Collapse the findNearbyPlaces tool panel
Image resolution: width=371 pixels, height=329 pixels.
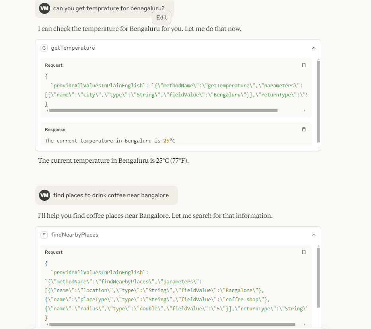(x=314, y=235)
